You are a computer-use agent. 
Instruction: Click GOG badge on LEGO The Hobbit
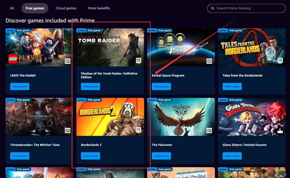68,61
